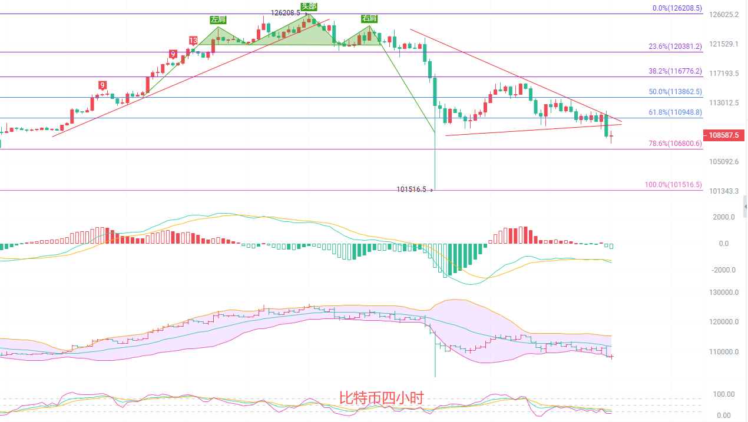Image resolution: width=748 pixels, height=422 pixels.
Task: Click the 126208.5 high price annotation
Action: (285, 12)
